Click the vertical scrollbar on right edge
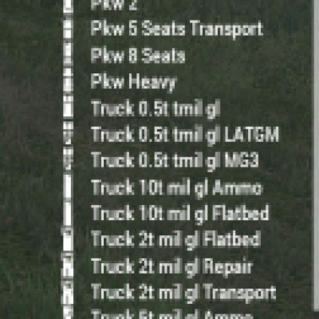The height and width of the screenshot is (319, 319). pyautogui.click(x=316, y=155)
